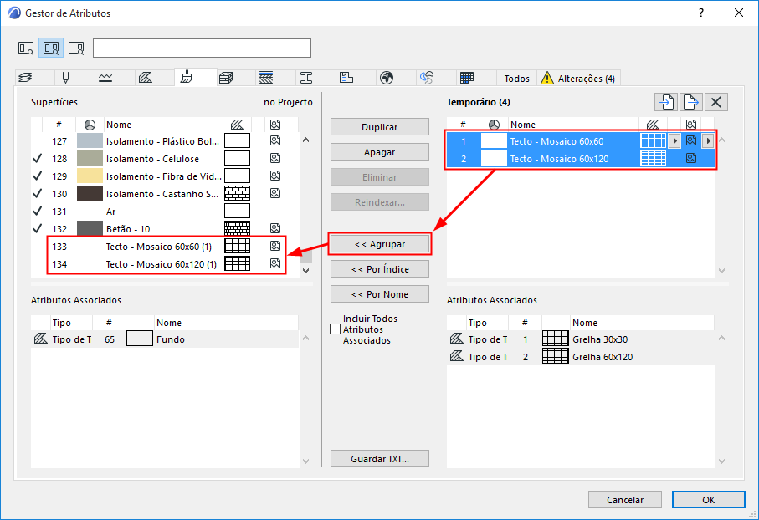The width and height of the screenshot is (759, 520).
Task: Open texture dropdown arrow for Tecto - Mosaico 60x60
Action: click(x=708, y=141)
